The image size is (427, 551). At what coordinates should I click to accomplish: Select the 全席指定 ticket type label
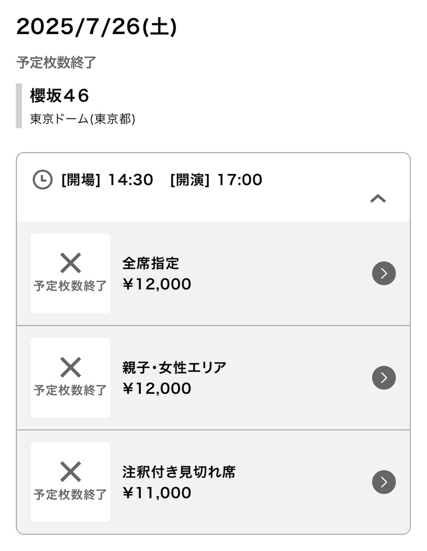(150, 263)
